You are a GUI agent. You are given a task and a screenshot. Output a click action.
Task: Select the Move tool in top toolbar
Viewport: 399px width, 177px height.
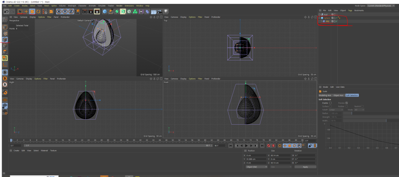[26, 11]
